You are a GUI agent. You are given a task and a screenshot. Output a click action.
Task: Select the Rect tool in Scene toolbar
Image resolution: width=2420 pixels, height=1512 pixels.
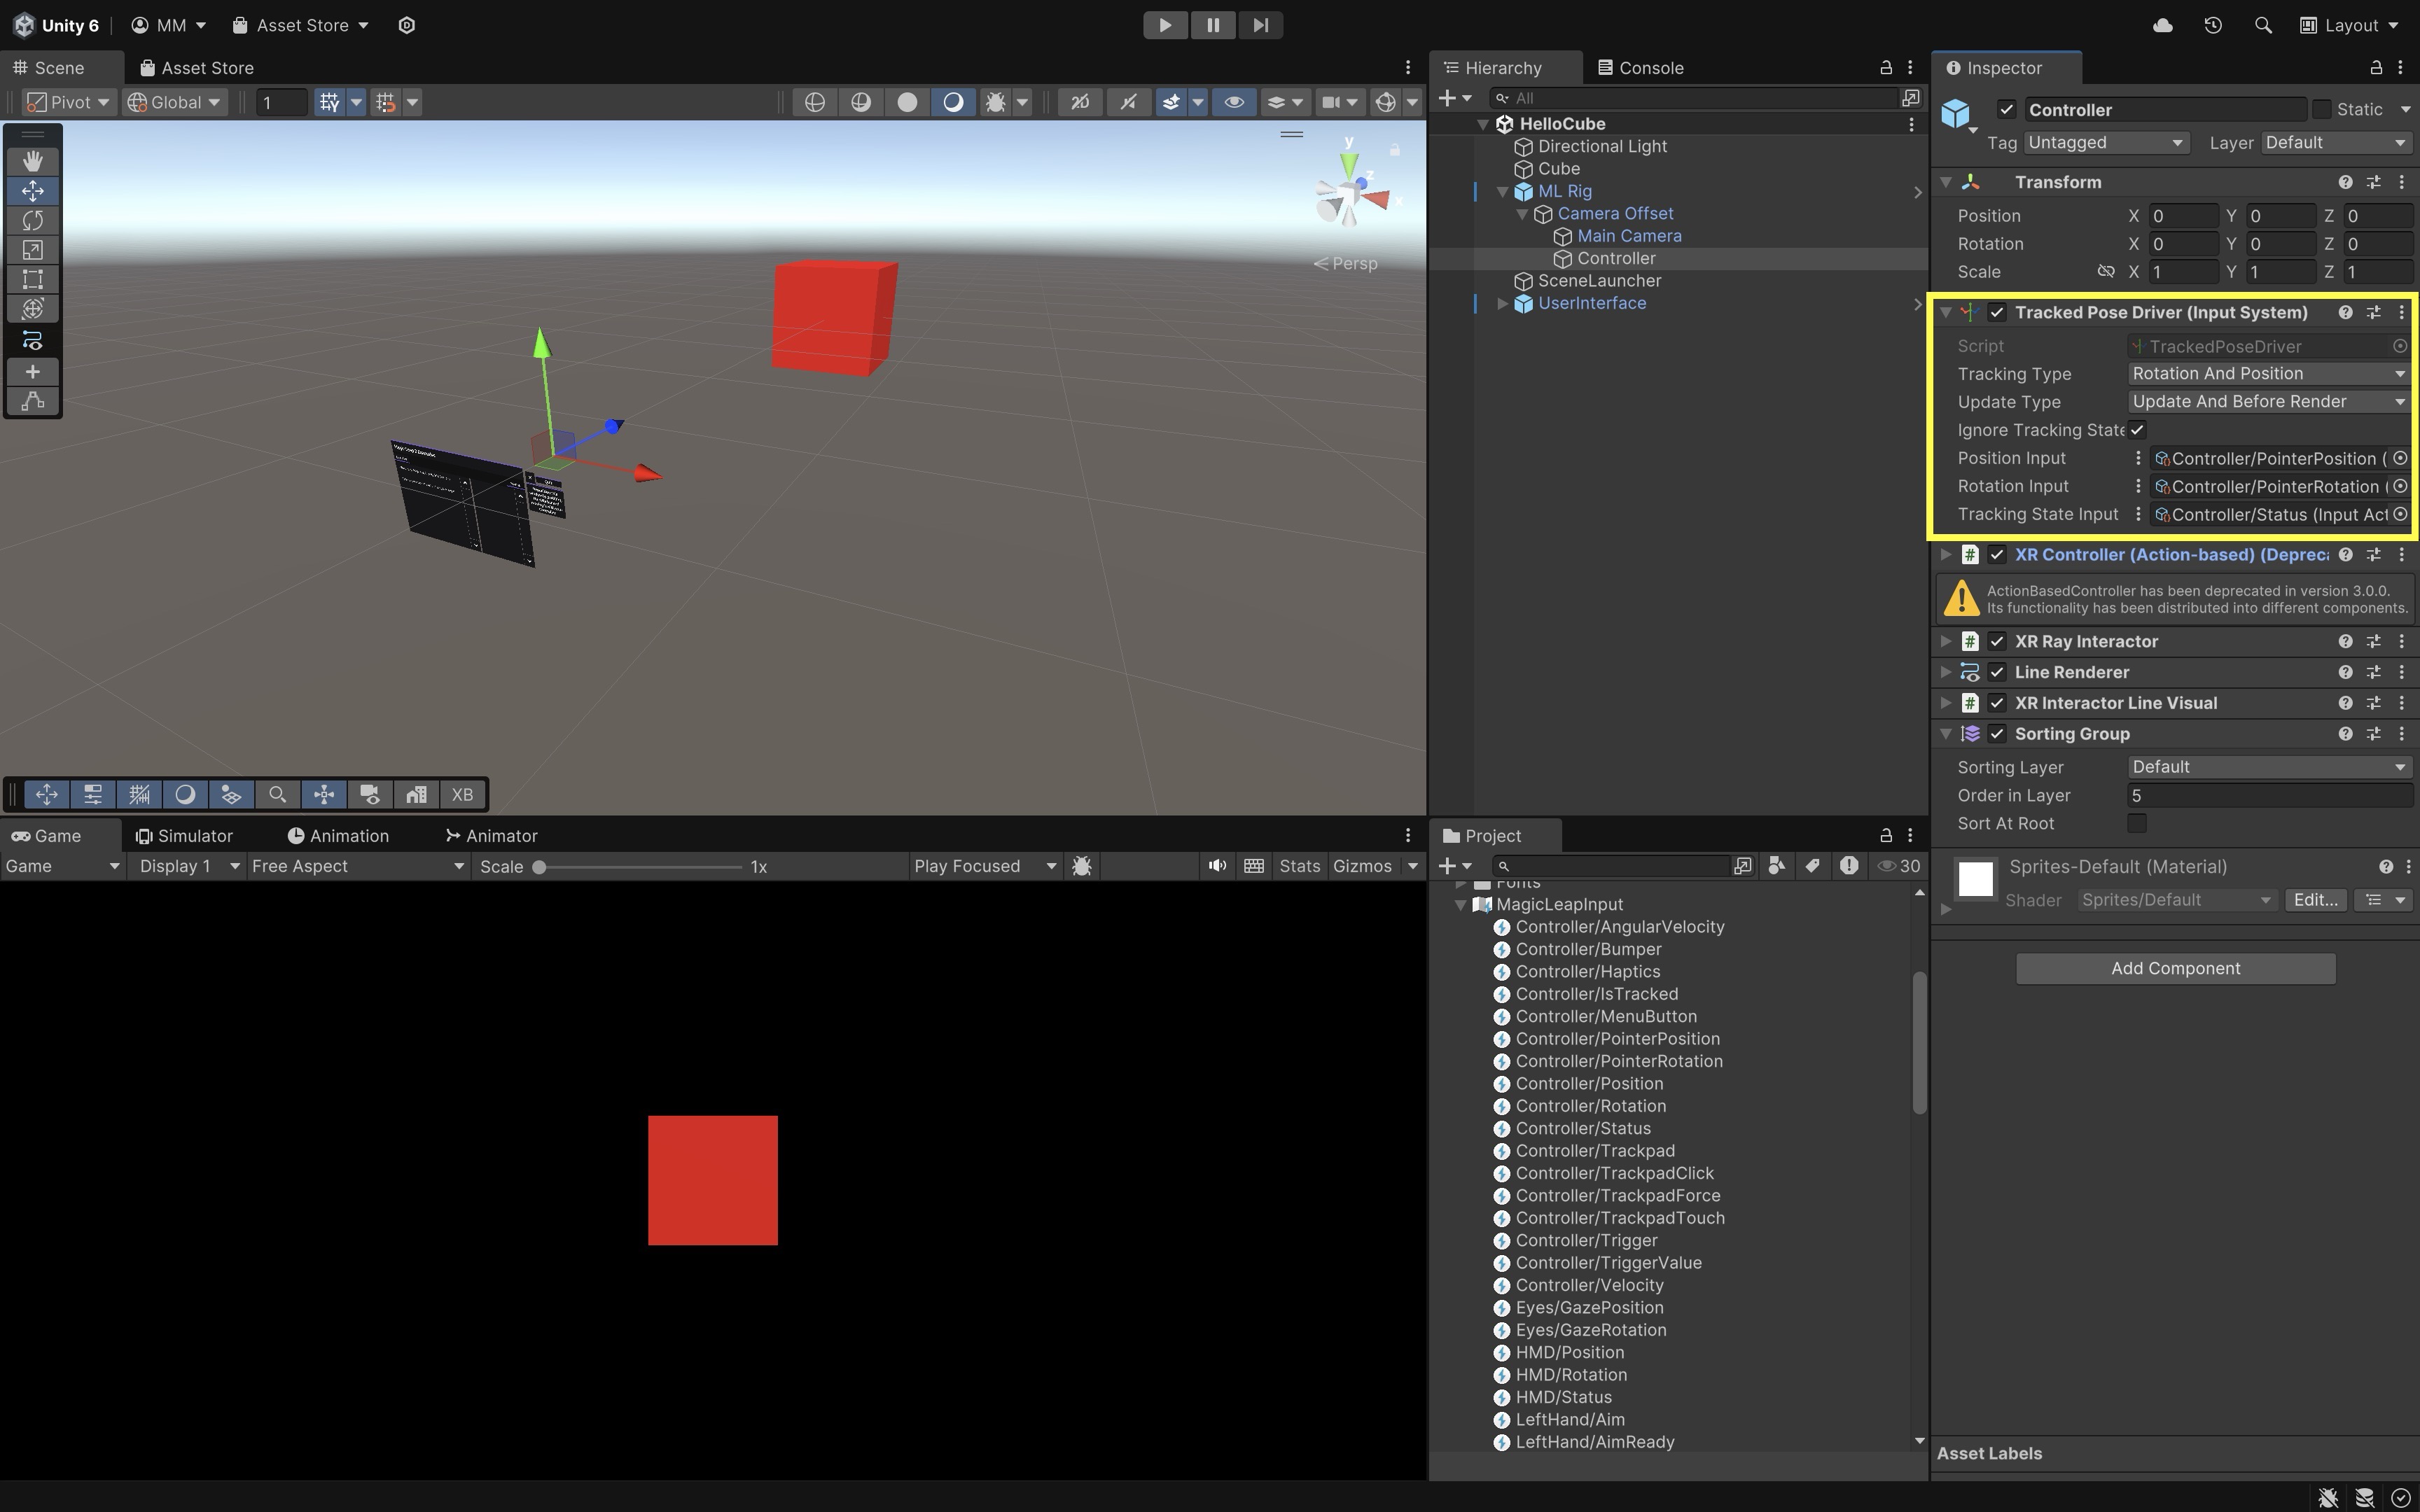tap(32, 279)
